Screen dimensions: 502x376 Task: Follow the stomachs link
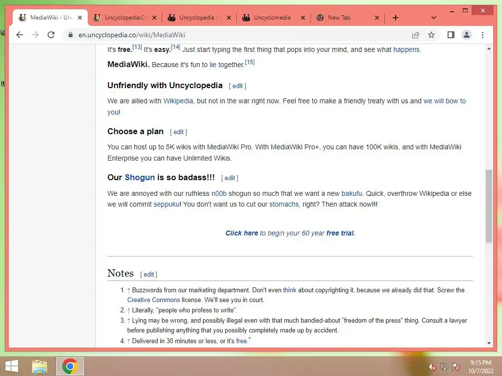(284, 204)
